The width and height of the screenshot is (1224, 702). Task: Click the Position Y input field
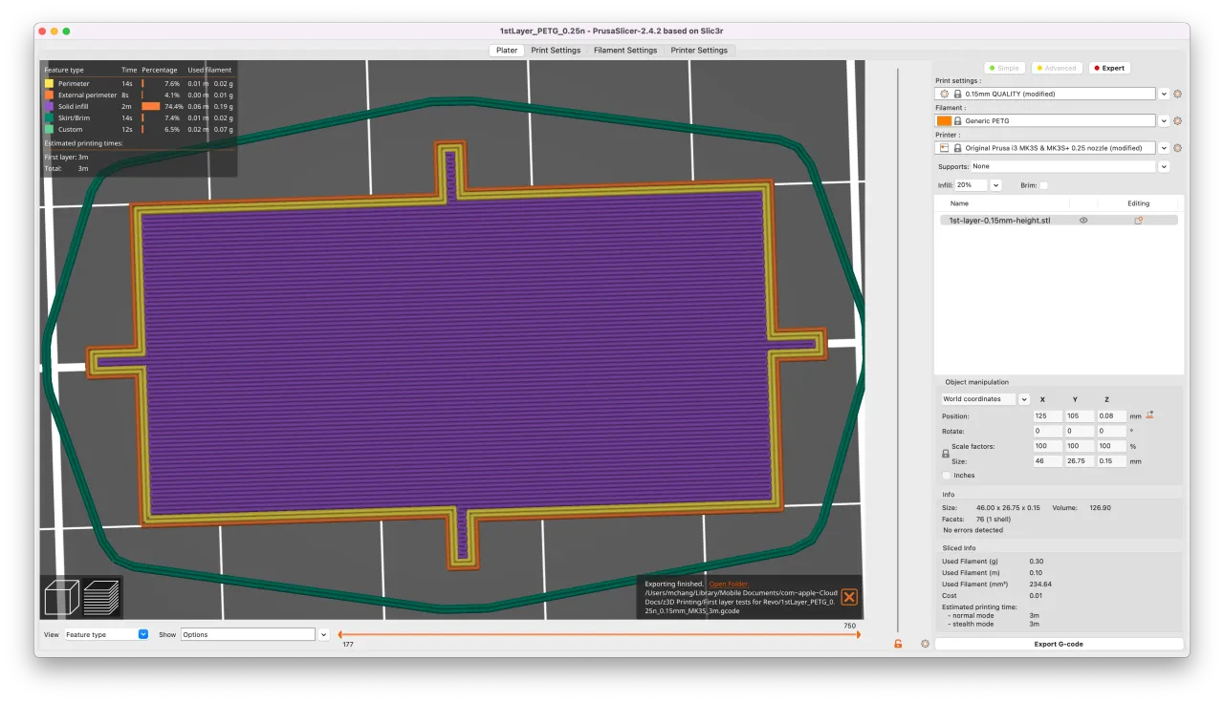1079,416
